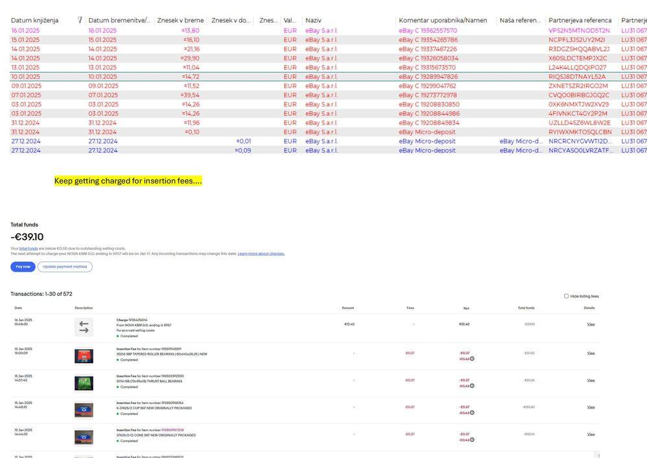Select the bank row eBay C 19208849834
The width and height of the screenshot is (647, 458).
click(328, 123)
